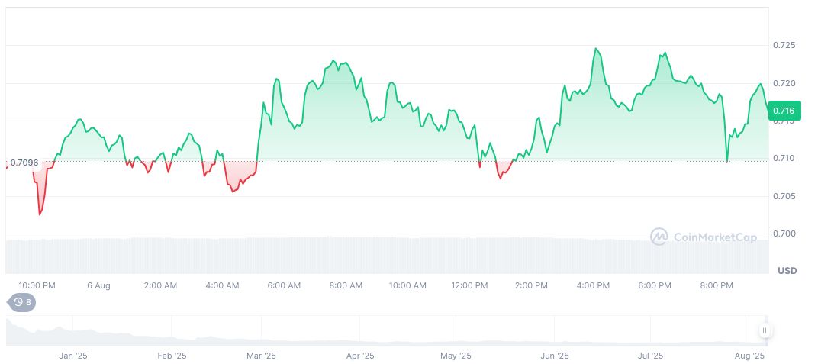Click the 6 Aug date marker
The height and width of the screenshot is (364, 818).
[x=98, y=285]
